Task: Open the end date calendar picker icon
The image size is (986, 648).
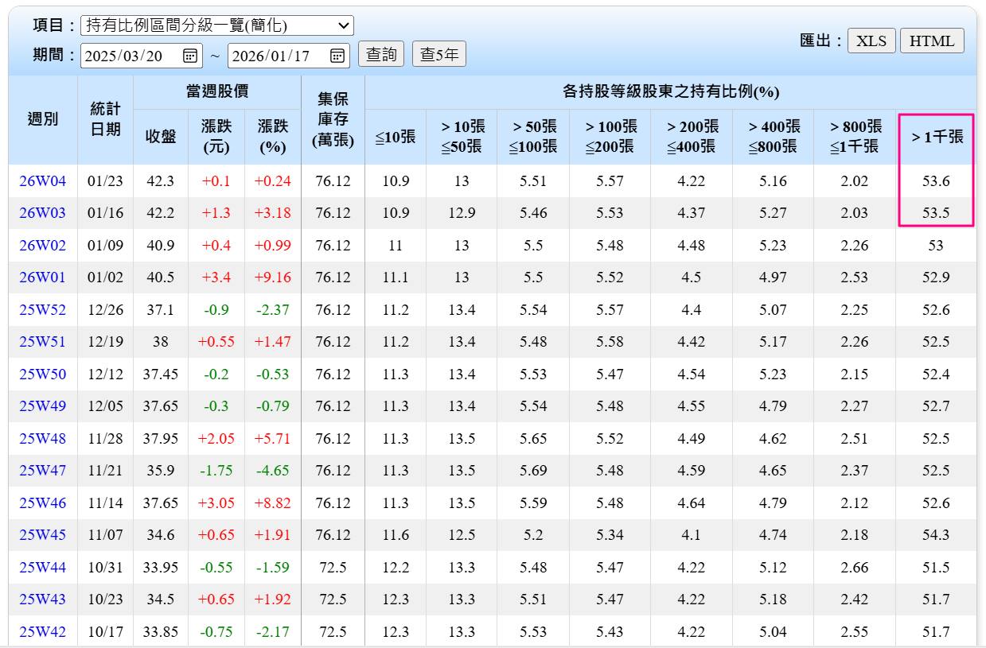Action: point(338,56)
